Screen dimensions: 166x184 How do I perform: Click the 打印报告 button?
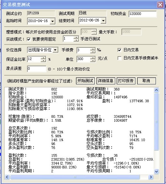click(126, 81)
